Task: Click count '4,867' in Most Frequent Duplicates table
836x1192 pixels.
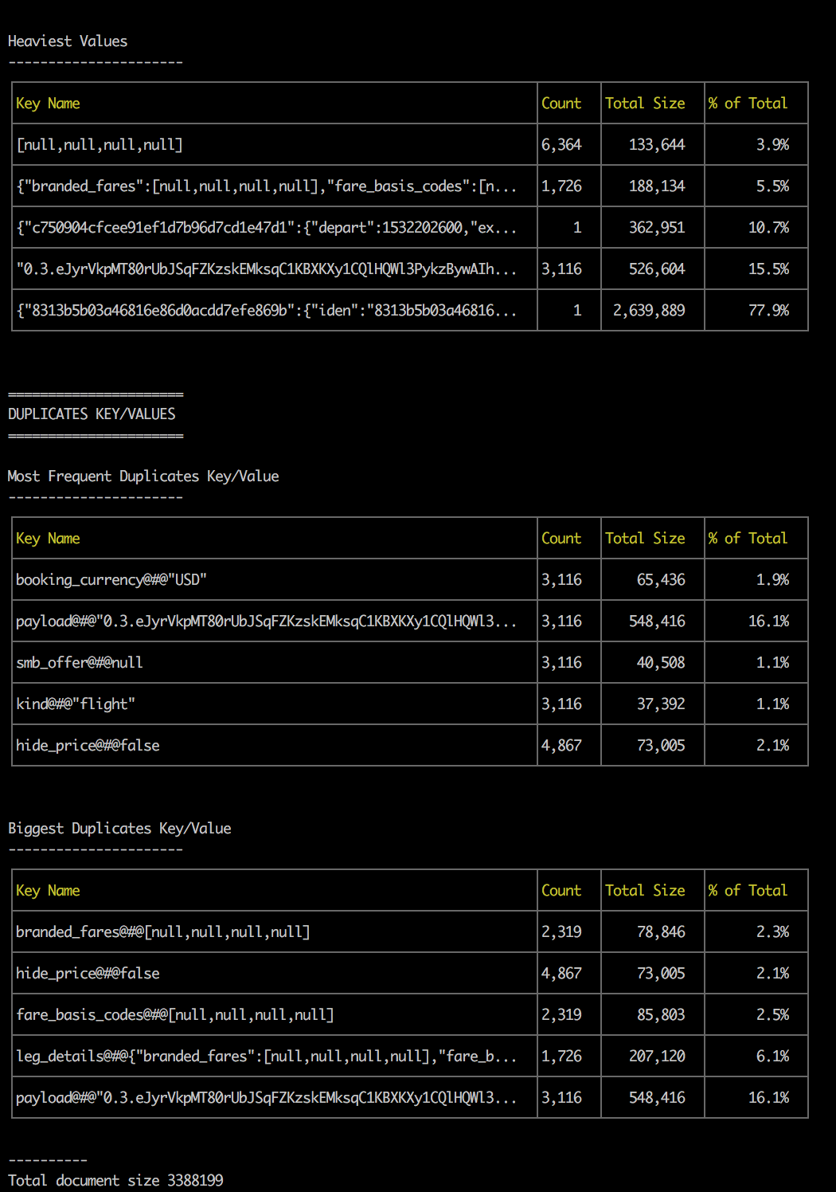Action: pyautogui.click(x=561, y=746)
